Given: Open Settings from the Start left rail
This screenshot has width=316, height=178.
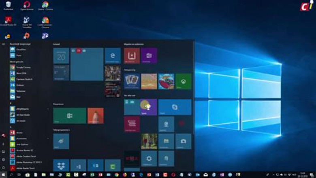Looking at the screenshot, I should pyautogui.click(x=3, y=159).
